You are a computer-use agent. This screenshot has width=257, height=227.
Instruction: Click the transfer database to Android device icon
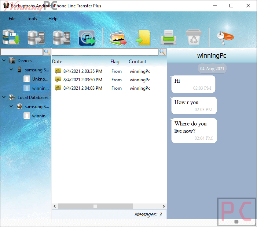point(36,38)
